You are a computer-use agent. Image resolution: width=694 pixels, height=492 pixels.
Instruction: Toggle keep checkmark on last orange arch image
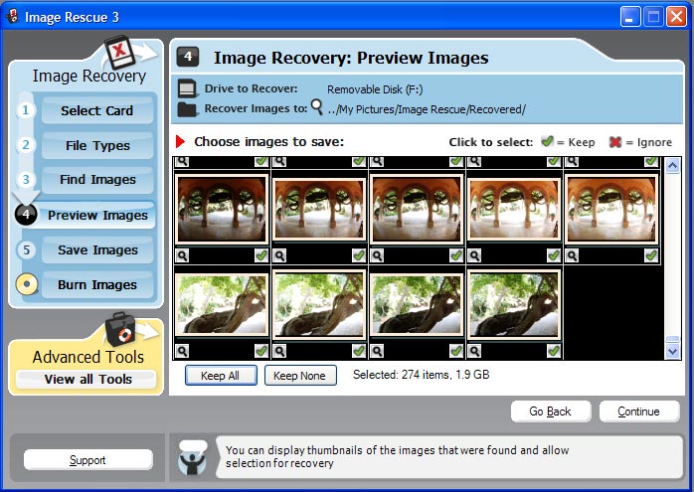651,255
